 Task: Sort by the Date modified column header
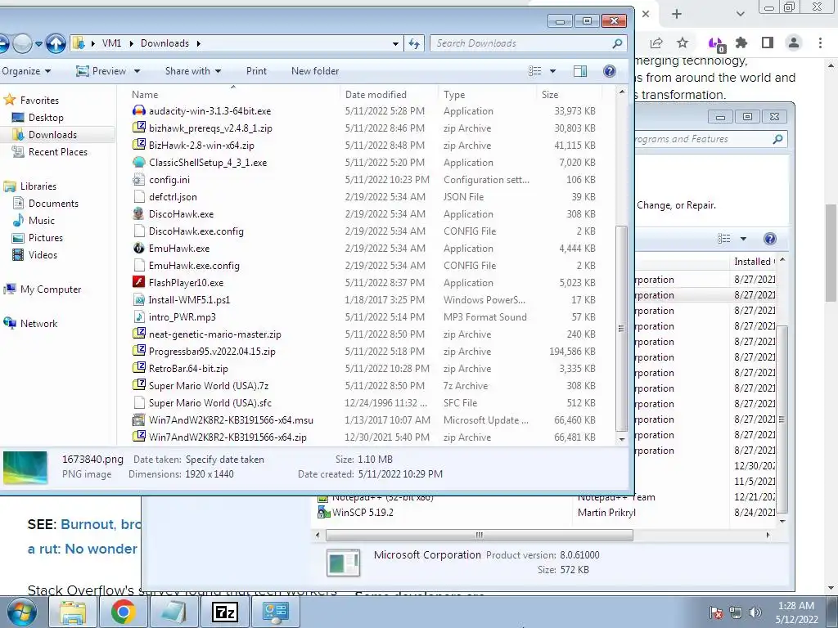(x=389, y=95)
